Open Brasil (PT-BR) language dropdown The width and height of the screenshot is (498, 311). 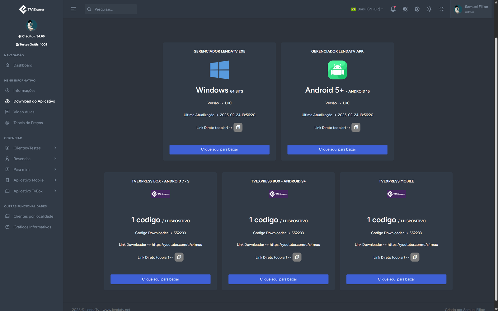pyautogui.click(x=367, y=9)
